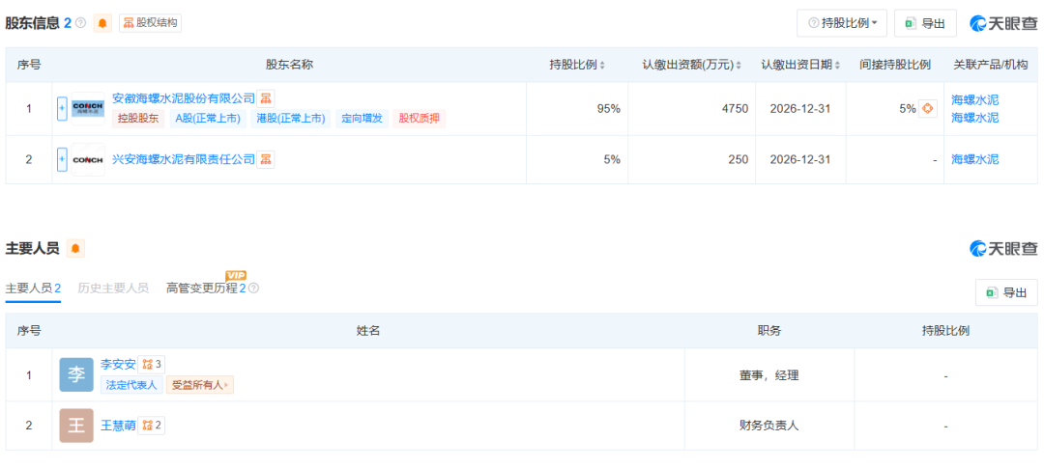This screenshot has width=1044, height=468.
Task: Click the 法定代表人 tag
Action: point(131,385)
